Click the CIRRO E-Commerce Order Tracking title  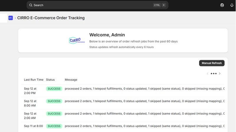pyautogui.click(x=51, y=18)
